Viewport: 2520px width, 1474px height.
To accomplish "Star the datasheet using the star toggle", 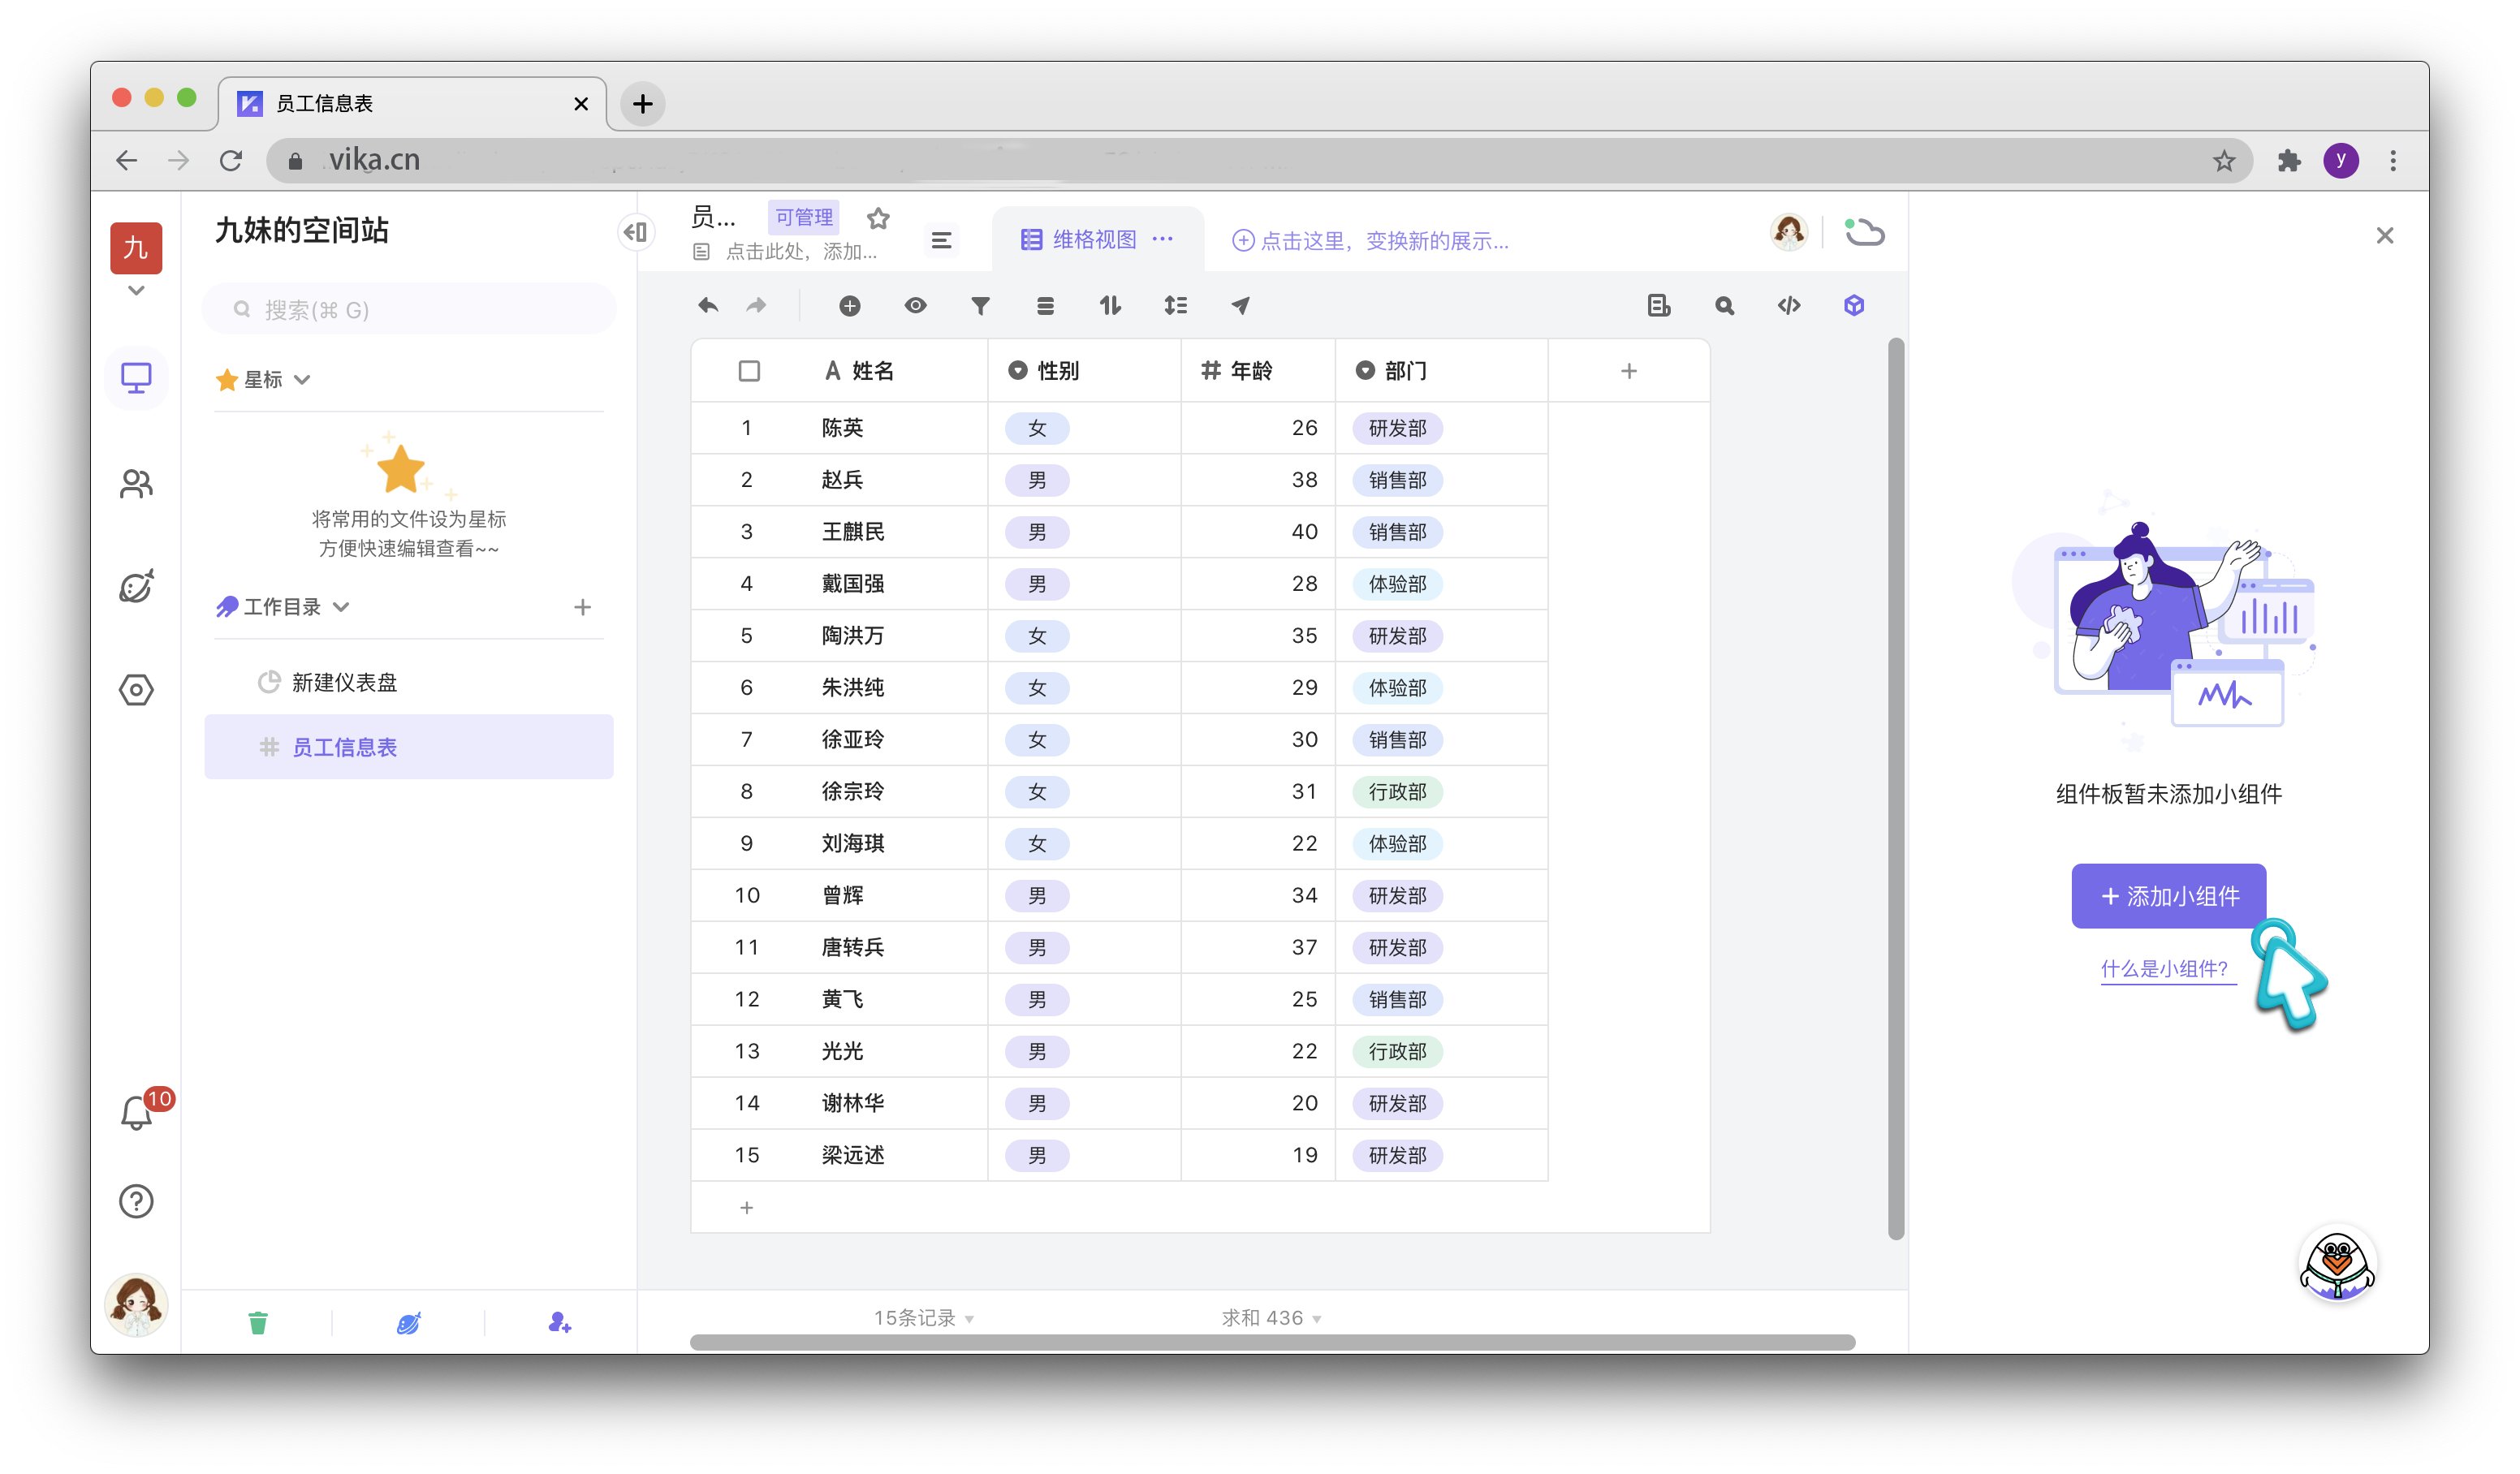I will (878, 218).
